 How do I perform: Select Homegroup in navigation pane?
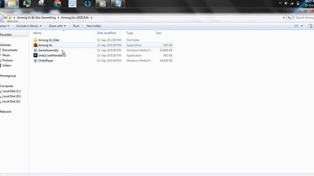pos(8,76)
